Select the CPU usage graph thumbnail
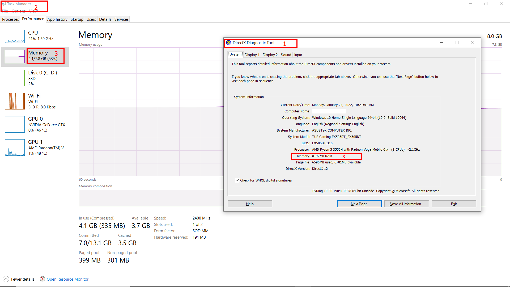The width and height of the screenshot is (510, 287). (x=15, y=37)
